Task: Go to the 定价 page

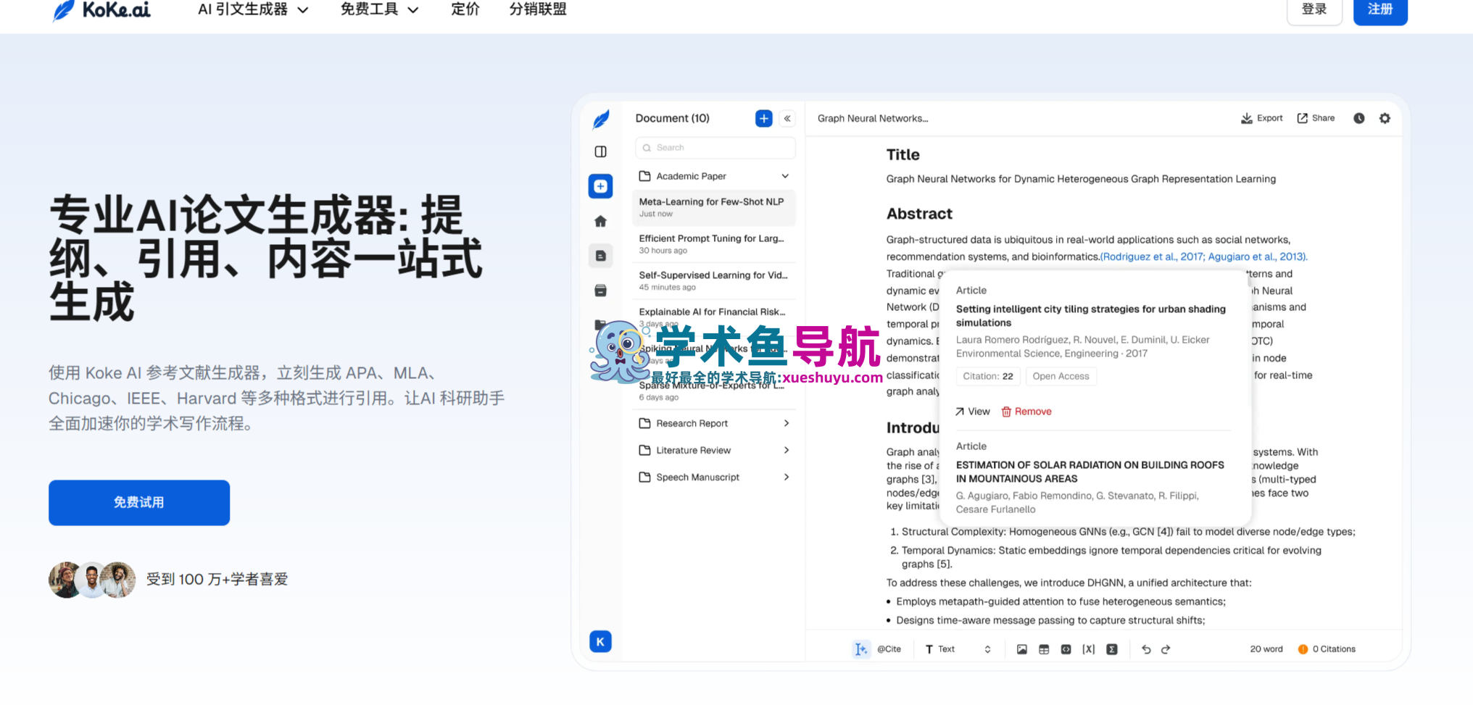Action: pos(465,9)
